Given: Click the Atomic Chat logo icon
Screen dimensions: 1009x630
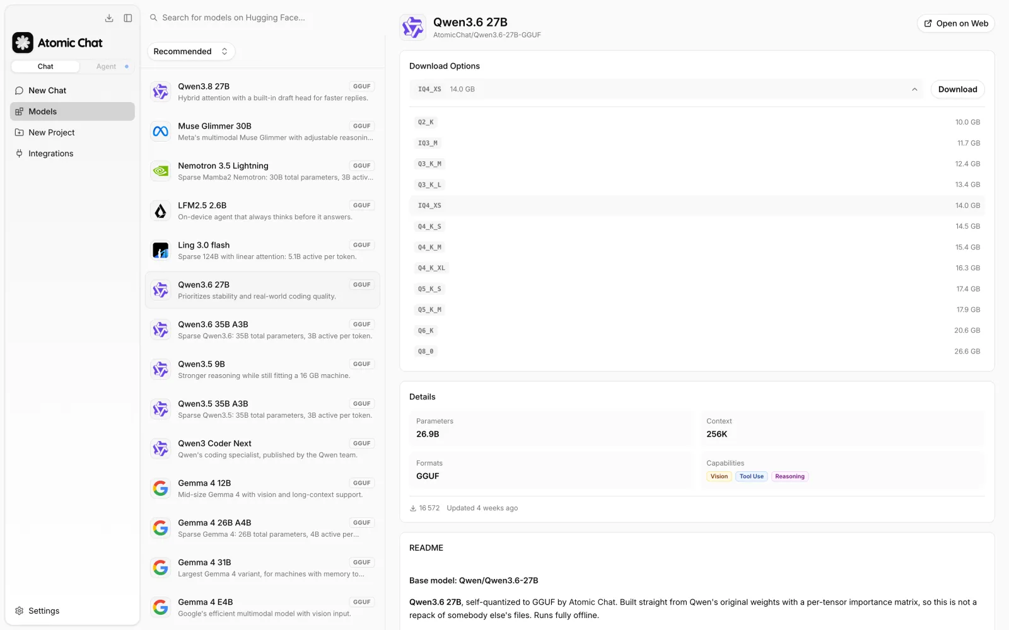Looking at the screenshot, I should click(x=23, y=43).
